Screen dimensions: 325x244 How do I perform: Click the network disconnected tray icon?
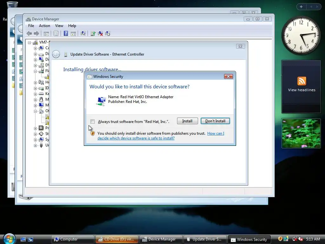(x=294, y=239)
